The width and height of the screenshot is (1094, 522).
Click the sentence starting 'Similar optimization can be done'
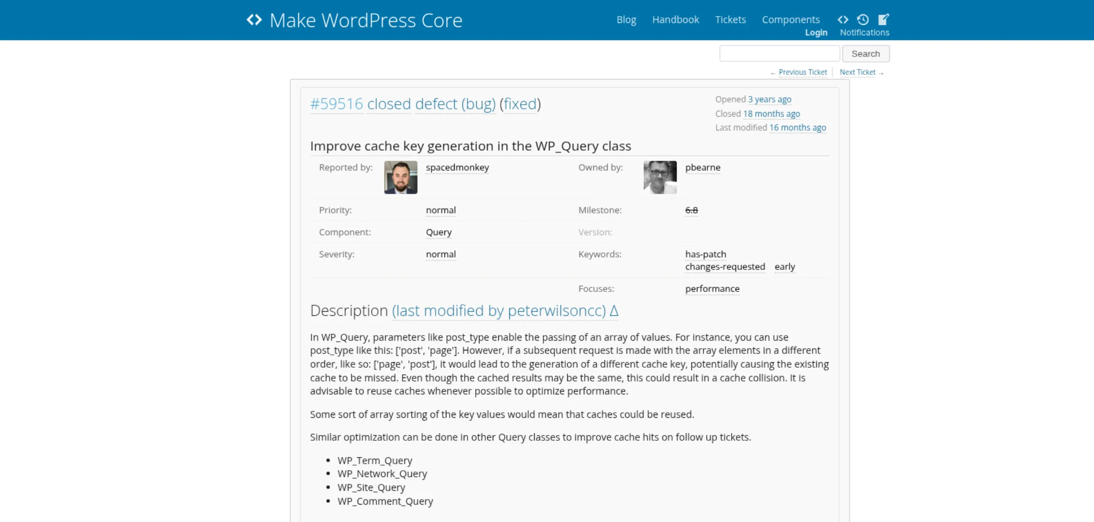pos(530,437)
